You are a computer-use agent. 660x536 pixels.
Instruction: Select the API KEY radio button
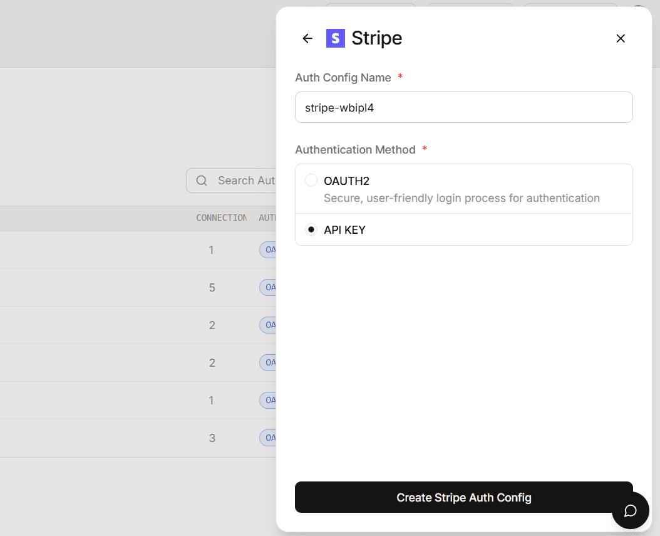(311, 229)
